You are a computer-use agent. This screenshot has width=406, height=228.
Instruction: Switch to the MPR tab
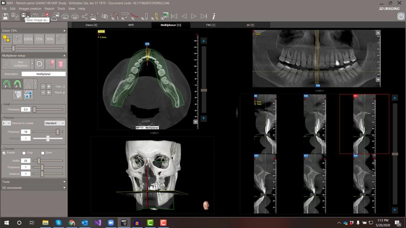click(131, 25)
